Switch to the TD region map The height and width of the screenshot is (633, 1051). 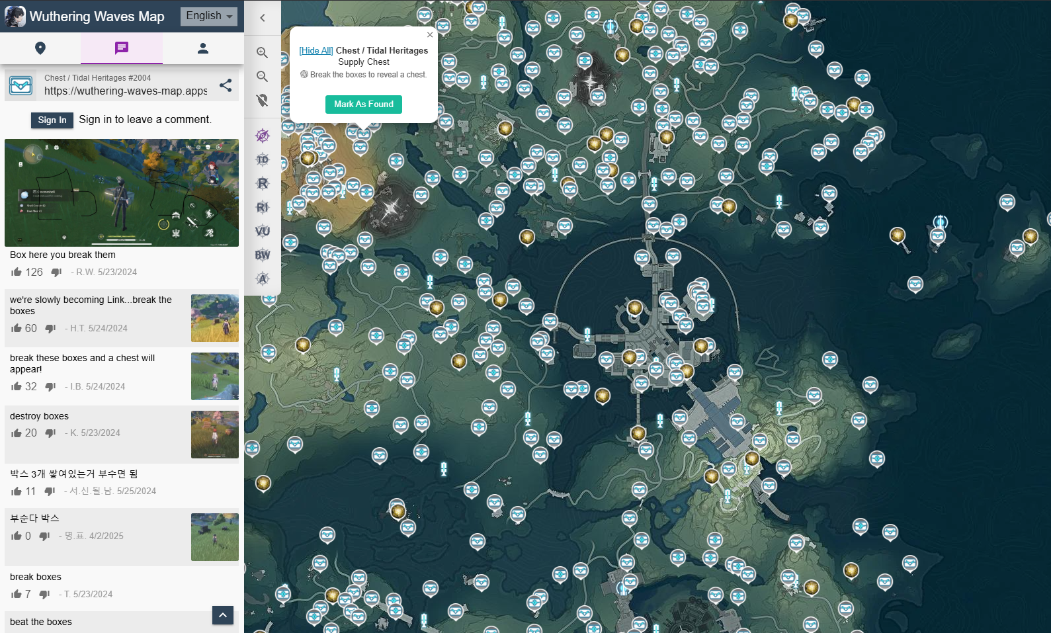[263, 159]
